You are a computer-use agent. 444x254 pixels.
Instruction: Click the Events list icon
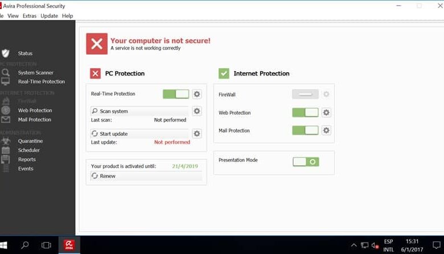(x=5, y=169)
